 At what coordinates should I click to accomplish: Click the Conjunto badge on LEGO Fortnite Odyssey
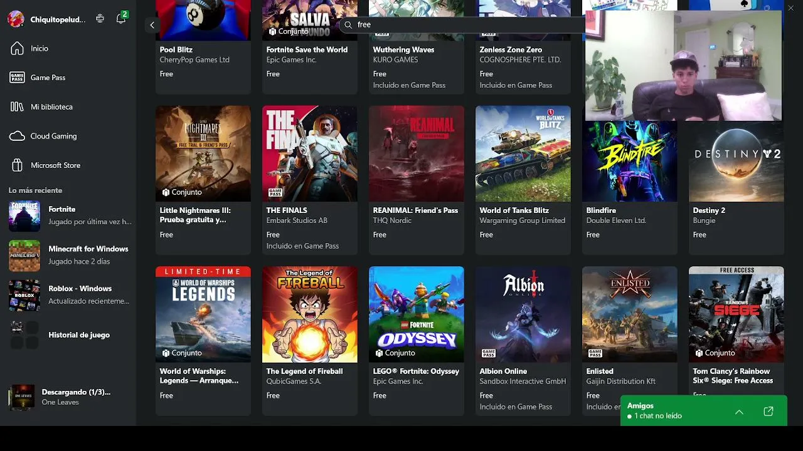tap(395, 353)
